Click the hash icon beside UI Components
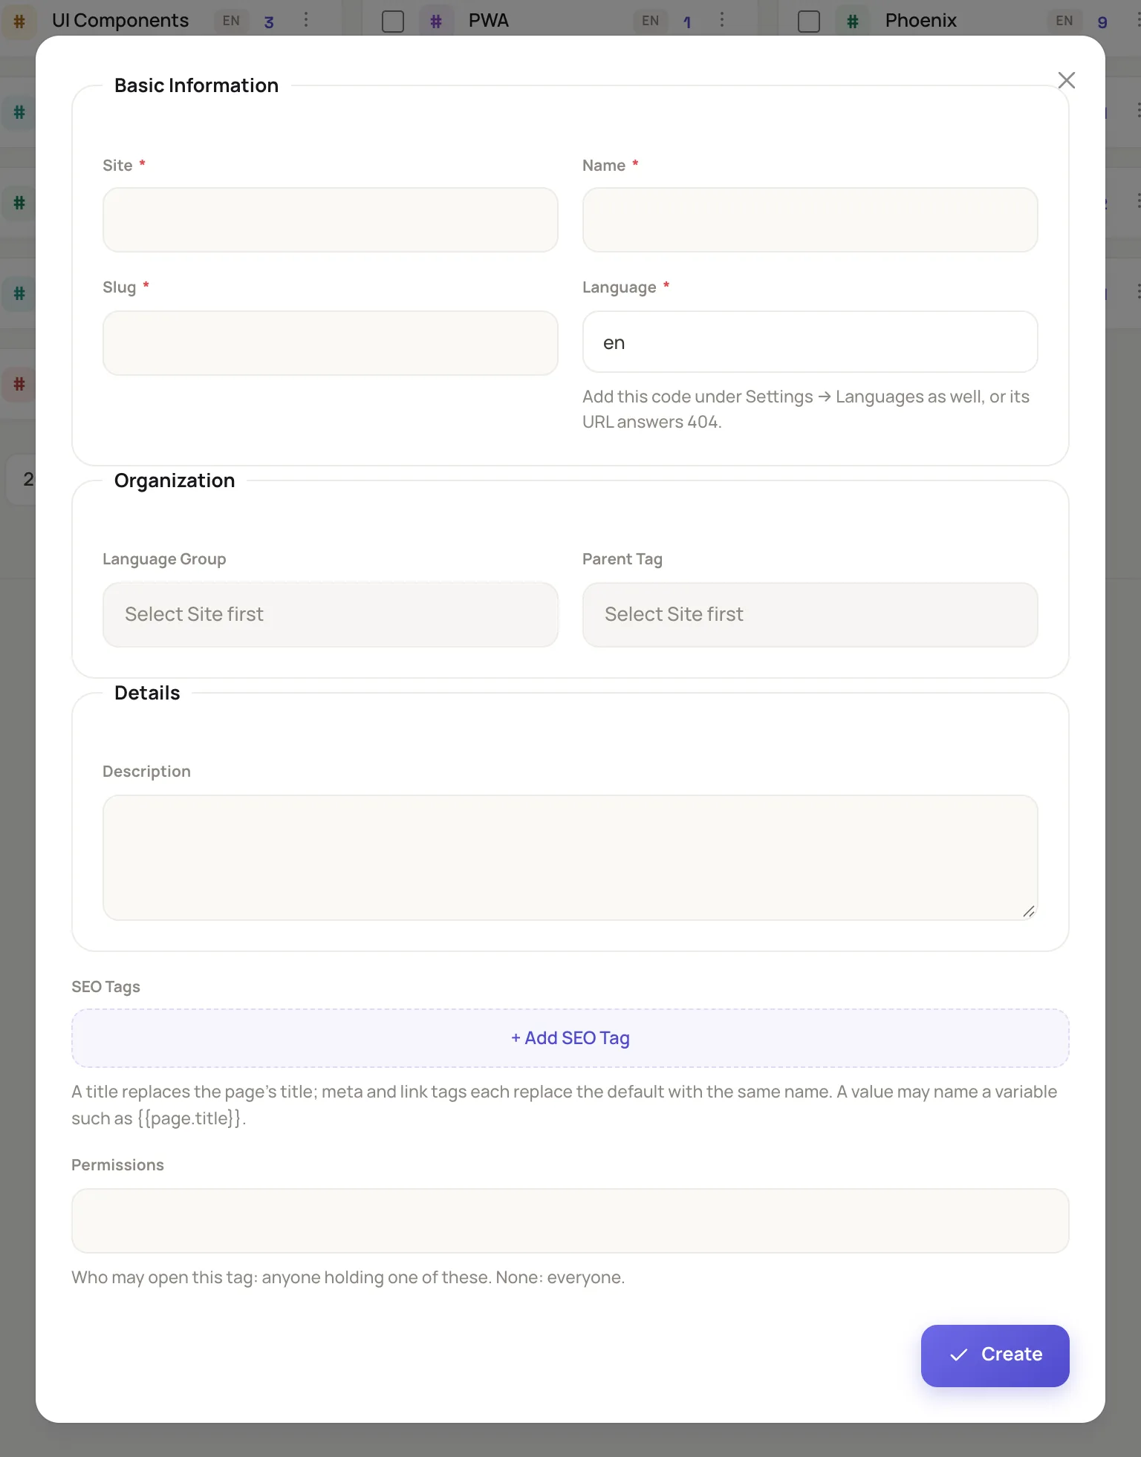Image resolution: width=1141 pixels, height=1457 pixels. (x=19, y=21)
